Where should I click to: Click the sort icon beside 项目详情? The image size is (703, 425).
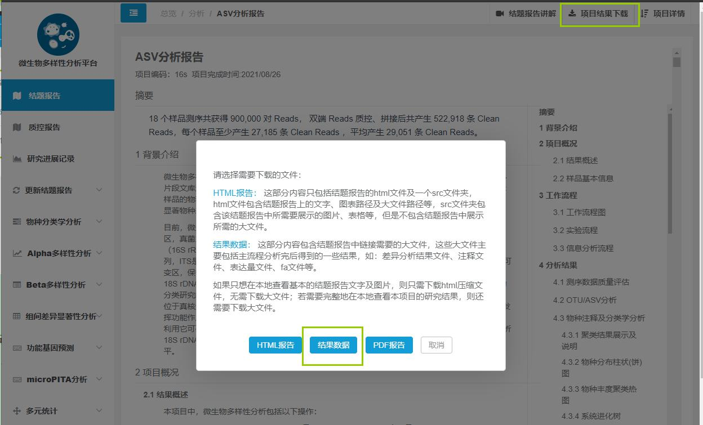pos(644,14)
